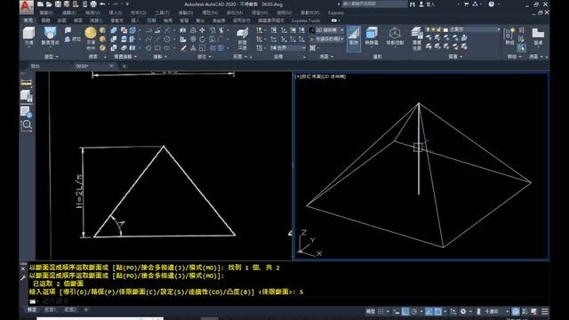Expand the 繪製 (Draw) panel
The width and height of the screenshot is (569, 320).
coord(160,57)
